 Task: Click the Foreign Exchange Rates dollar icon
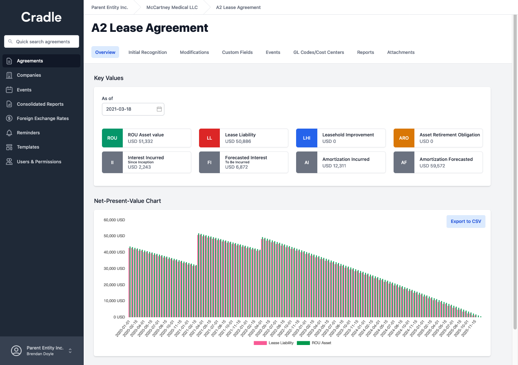pos(9,118)
